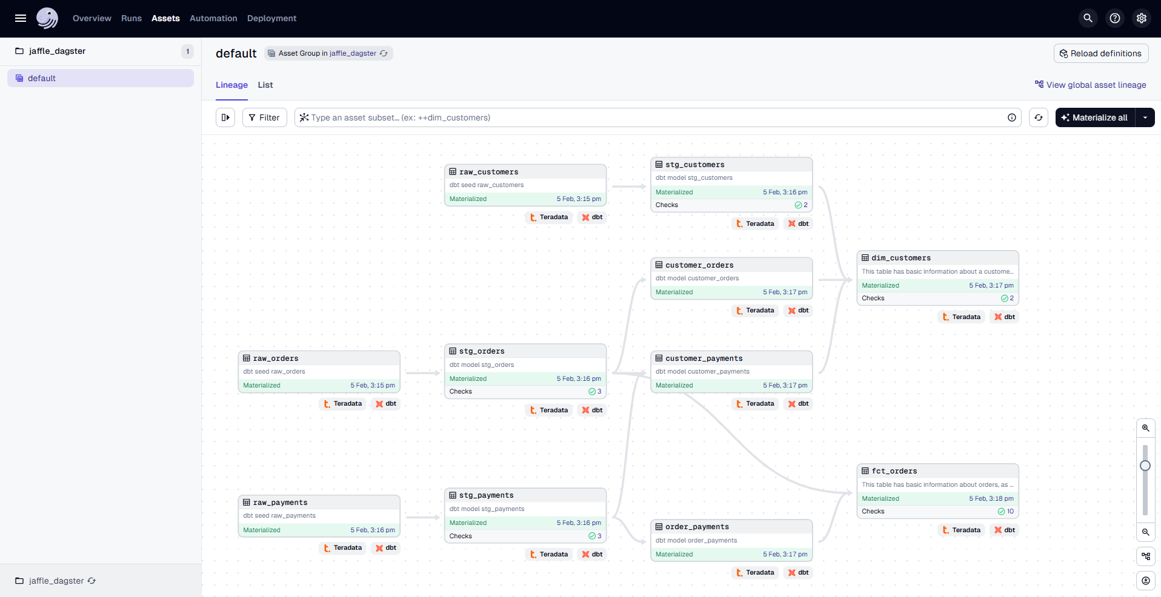Select the order_payments asset node

(x=731, y=541)
